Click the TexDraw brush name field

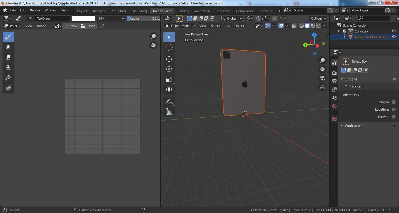(53, 18)
